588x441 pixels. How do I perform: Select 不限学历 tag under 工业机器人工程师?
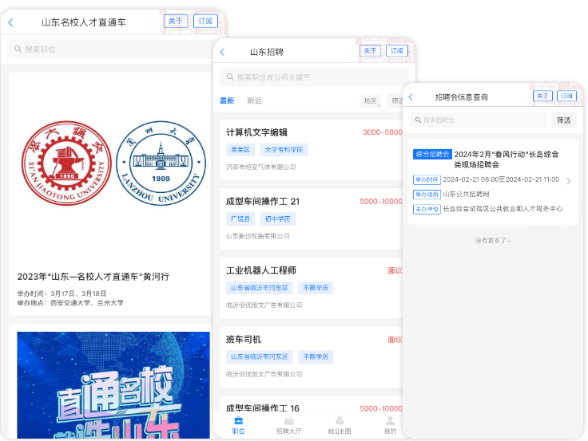click(x=316, y=288)
